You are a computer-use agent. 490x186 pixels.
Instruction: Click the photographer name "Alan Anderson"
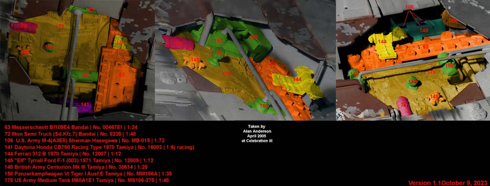[x=257, y=131]
